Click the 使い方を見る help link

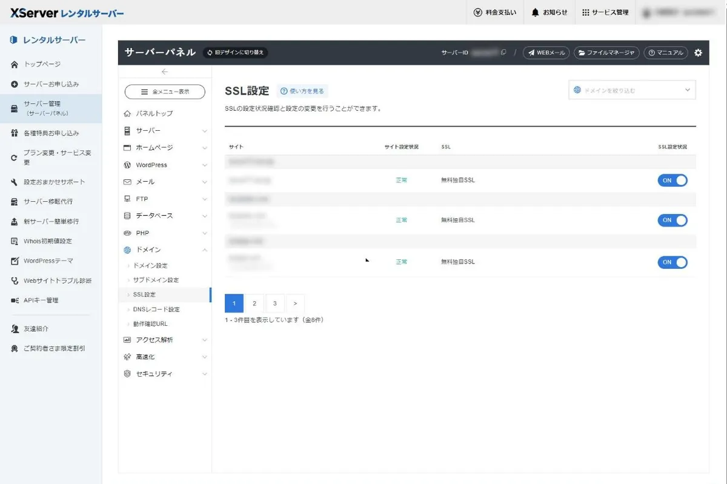[302, 91]
